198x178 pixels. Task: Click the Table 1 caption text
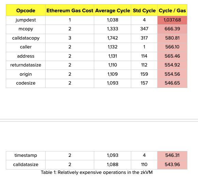point(97,172)
